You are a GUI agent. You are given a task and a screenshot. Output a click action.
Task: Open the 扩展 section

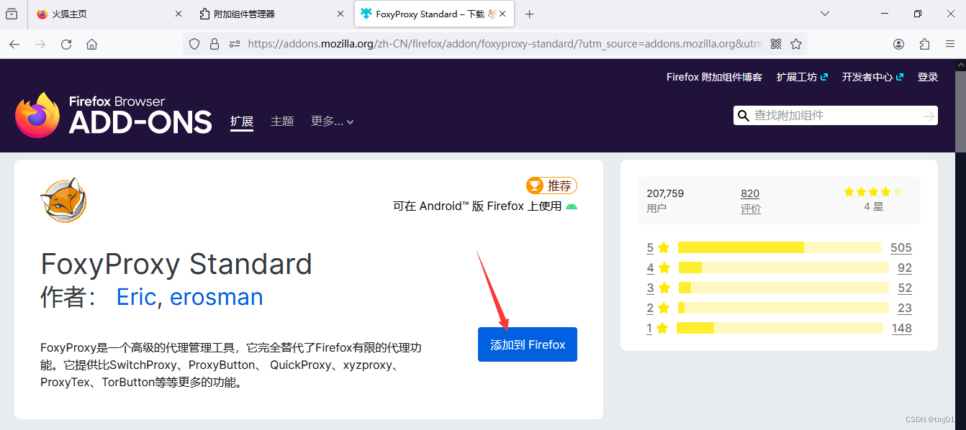[242, 122]
